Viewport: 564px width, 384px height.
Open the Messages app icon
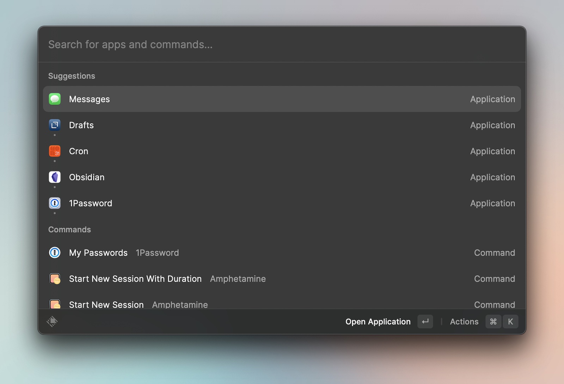point(55,99)
